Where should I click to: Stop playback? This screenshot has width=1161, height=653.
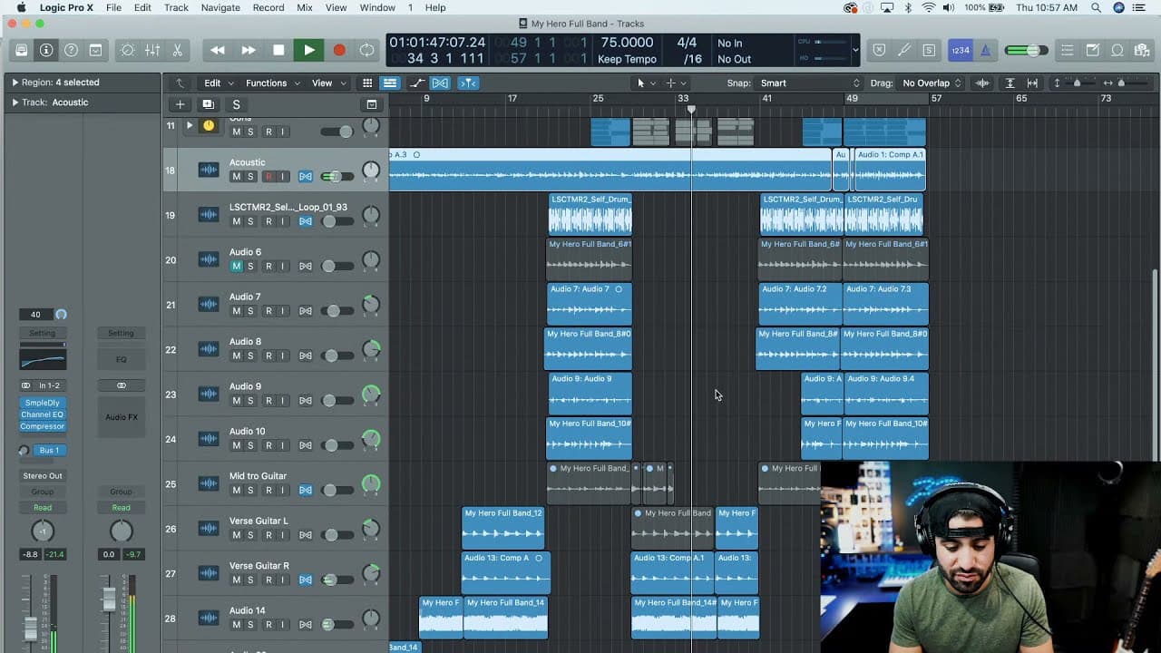coord(278,51)
